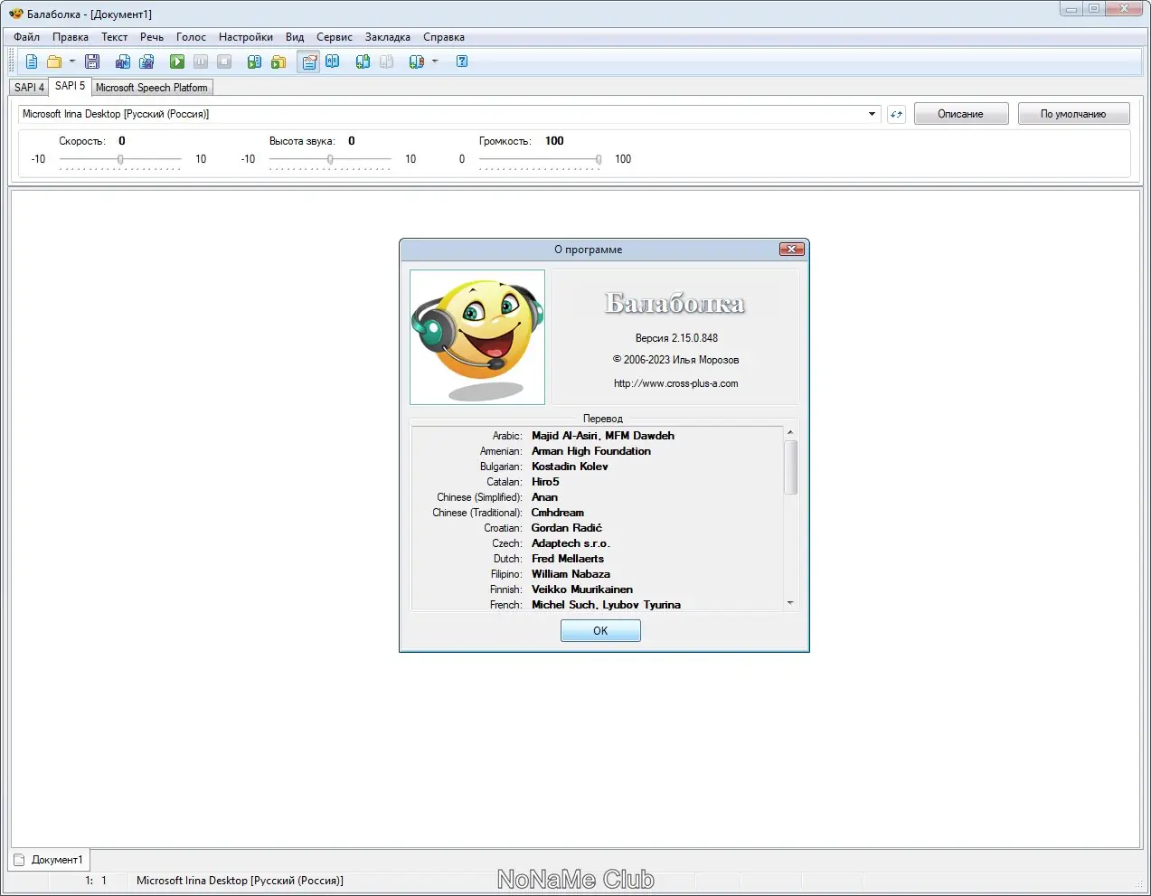1151x896 pixels.
Task: Expand the recent files arrow beside Open
Action: tap(72, 61)
